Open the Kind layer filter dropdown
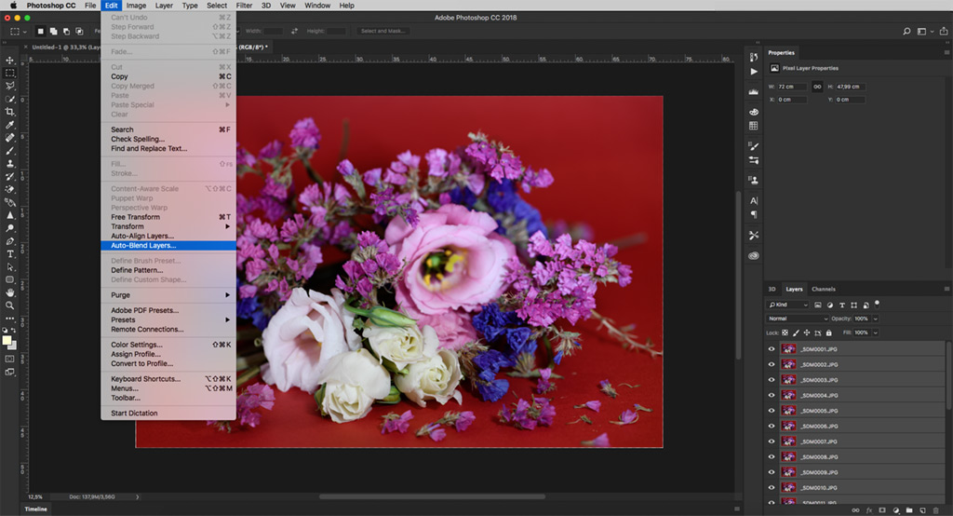The height and width of the screenshot is (516, 953). coord(787,305)
